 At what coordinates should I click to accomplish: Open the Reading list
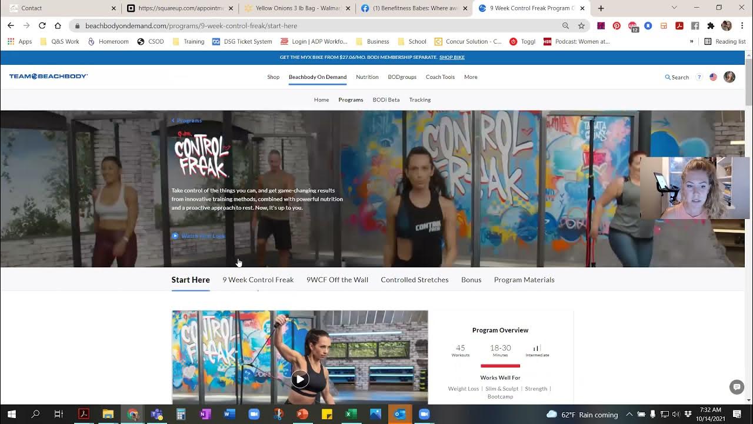pos(725,41)
